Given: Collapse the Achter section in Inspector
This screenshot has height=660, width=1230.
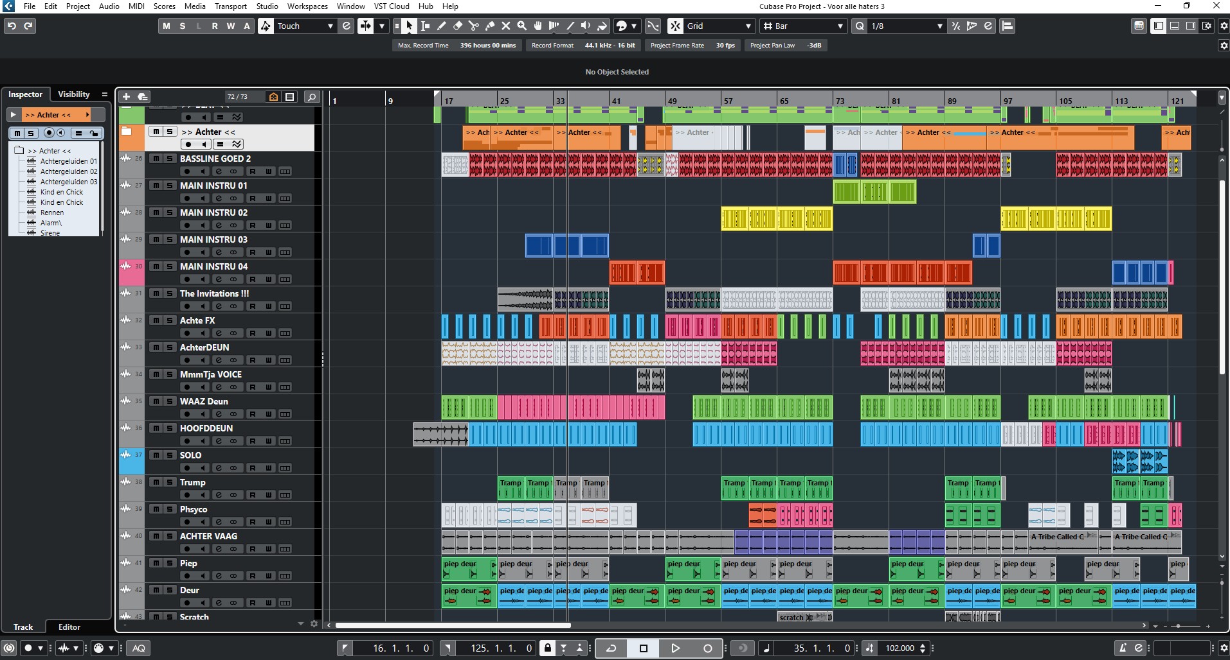Looking at the screenshot, I should (x=13, y=114).
